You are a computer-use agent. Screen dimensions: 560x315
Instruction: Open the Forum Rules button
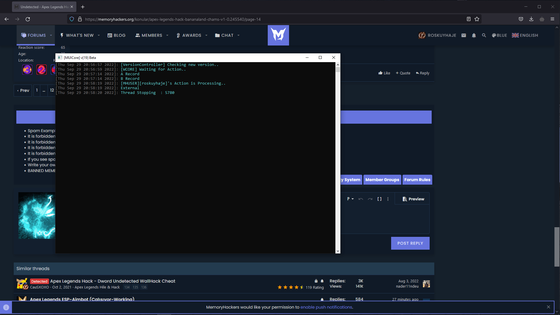coord(417,180)
